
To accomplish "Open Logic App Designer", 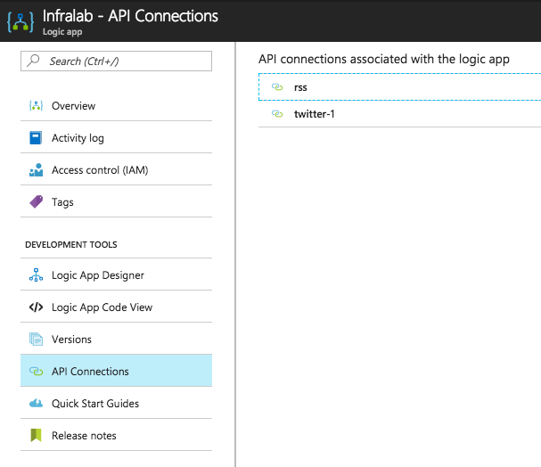I will point(116,274).
